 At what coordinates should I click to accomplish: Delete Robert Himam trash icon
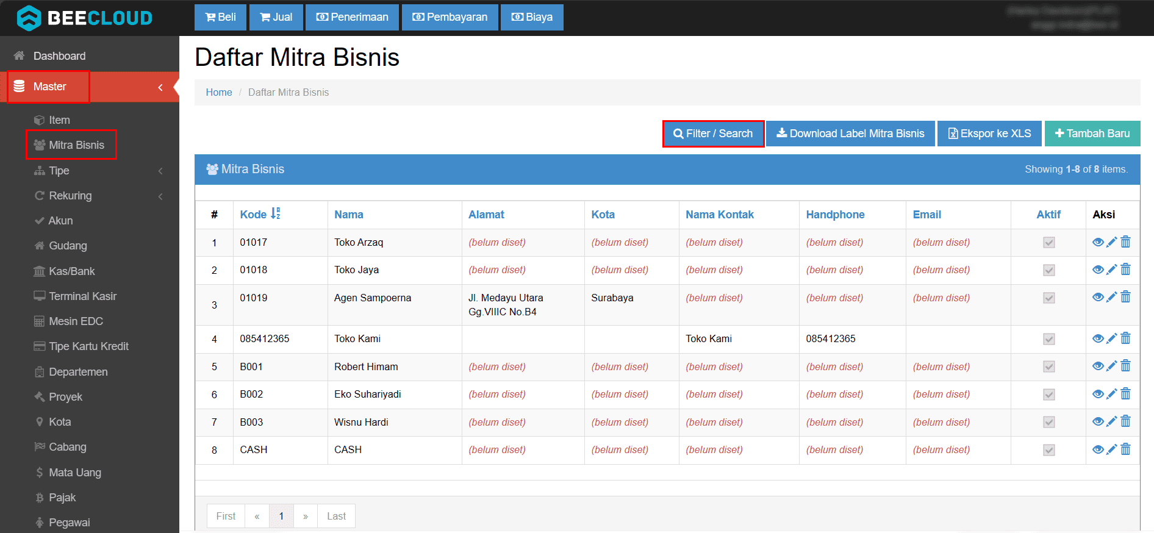coord(1126,366)
